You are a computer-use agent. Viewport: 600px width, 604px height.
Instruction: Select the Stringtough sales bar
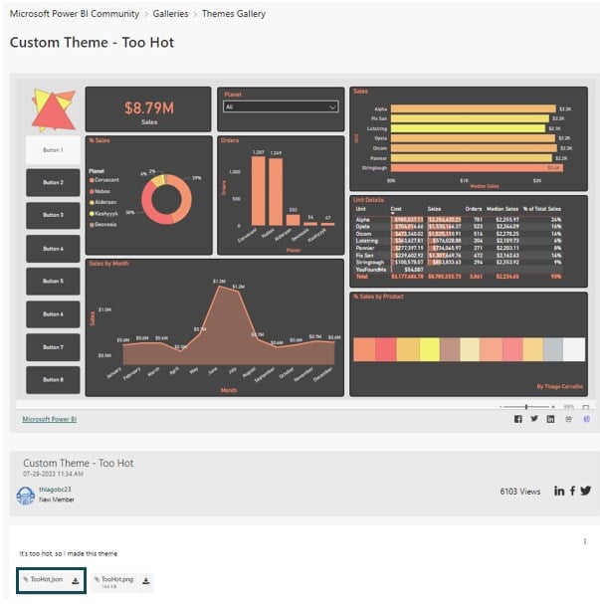click(477, 168)
